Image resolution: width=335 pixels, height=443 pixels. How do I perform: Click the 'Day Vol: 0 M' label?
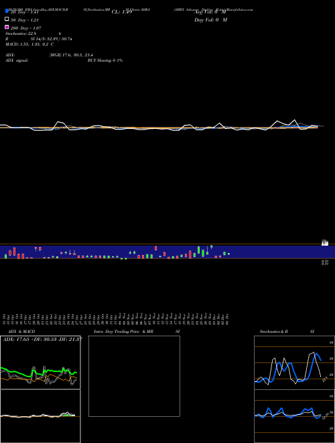(210, 19)
